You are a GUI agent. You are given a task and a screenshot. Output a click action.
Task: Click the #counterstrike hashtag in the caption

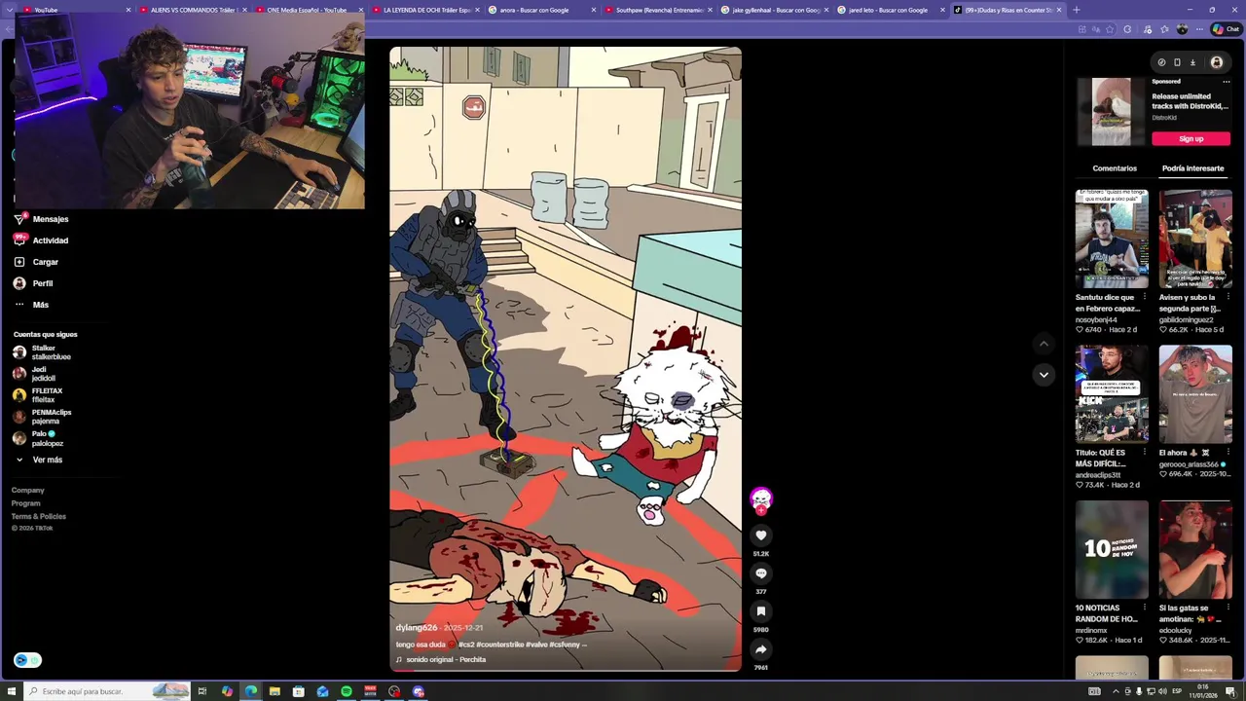(x=499, y=645)
